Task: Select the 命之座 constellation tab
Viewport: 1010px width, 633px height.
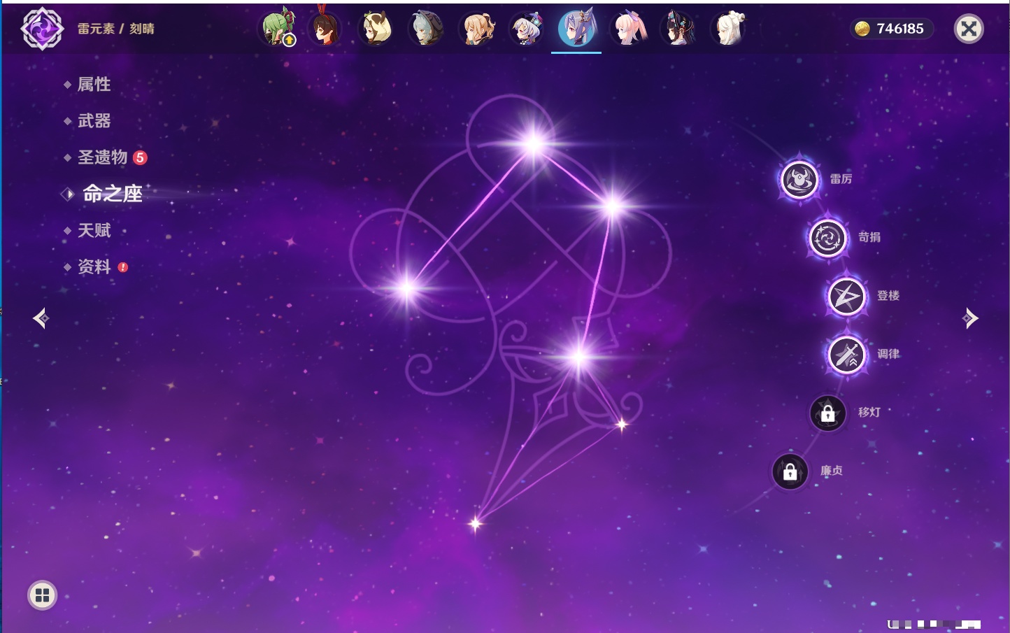Action: click(113, 194)
